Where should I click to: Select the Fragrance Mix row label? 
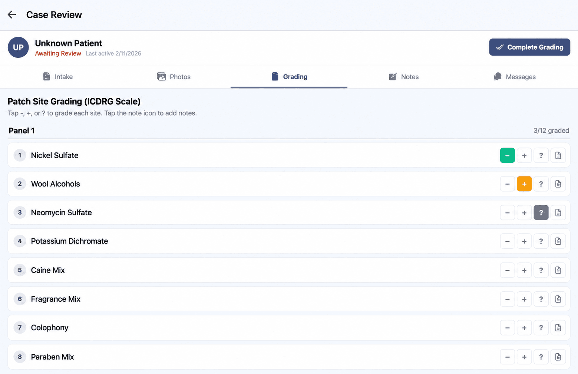pyautogui.click(x=56, y=299)
